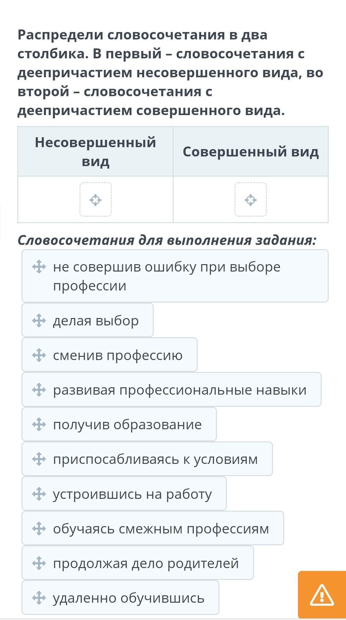The image size is (346, 620).
Task: Click the 'Несовершенный вид' column header
Action: (x=95, y=151)
